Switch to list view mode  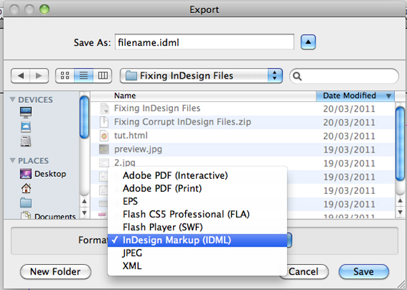[x=83, y=76]
